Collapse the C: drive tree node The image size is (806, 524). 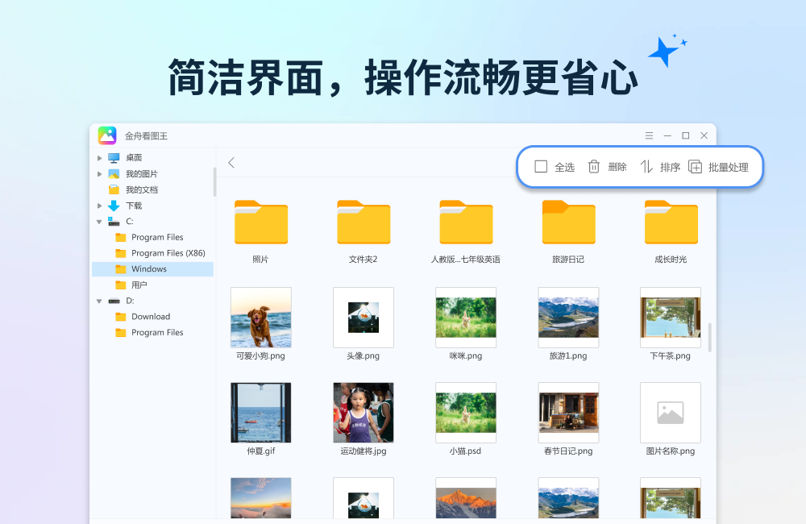click(99, 221)
